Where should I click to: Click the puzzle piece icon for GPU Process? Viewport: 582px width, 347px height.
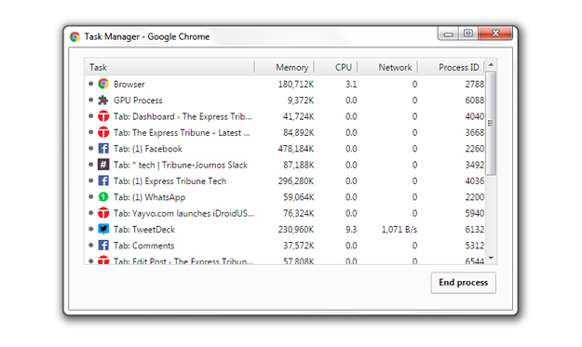tap(103, 100)
